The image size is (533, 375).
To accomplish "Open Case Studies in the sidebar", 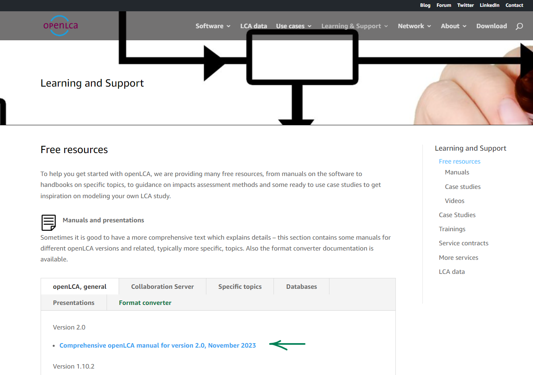I will [457, 215].
